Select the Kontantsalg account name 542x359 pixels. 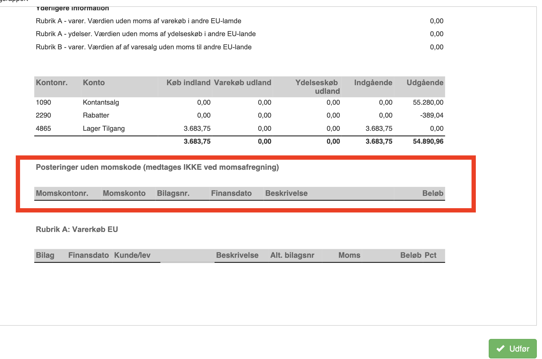tap(101, 102)
